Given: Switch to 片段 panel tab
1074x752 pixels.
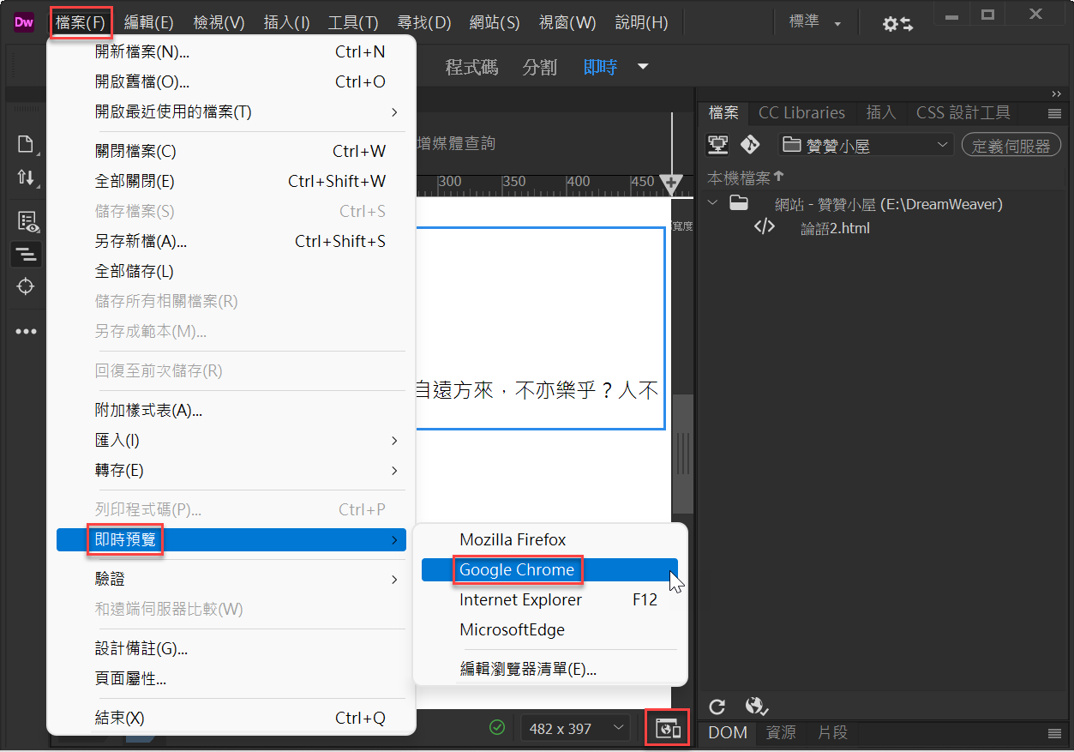Looking at the screenshot, I should click(832, 732).
